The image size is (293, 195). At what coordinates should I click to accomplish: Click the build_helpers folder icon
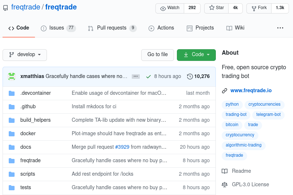(x=12, y=120)
